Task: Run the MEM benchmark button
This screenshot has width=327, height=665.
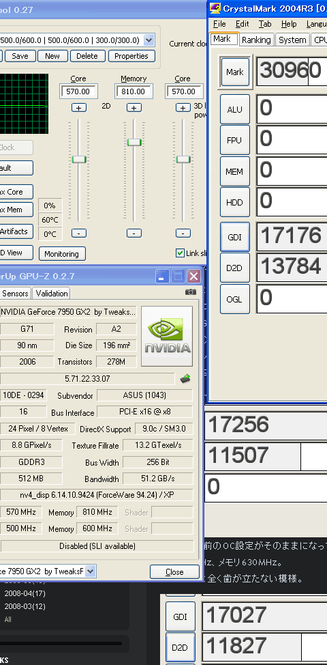Action: [235, 172]
